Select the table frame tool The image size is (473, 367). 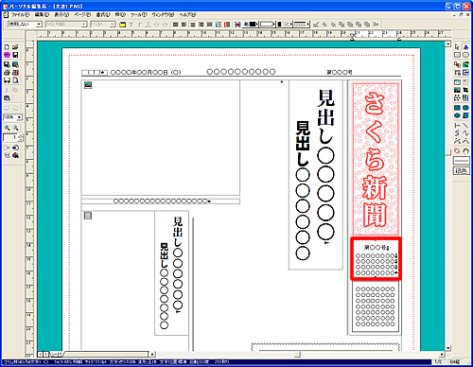(457, 82)
